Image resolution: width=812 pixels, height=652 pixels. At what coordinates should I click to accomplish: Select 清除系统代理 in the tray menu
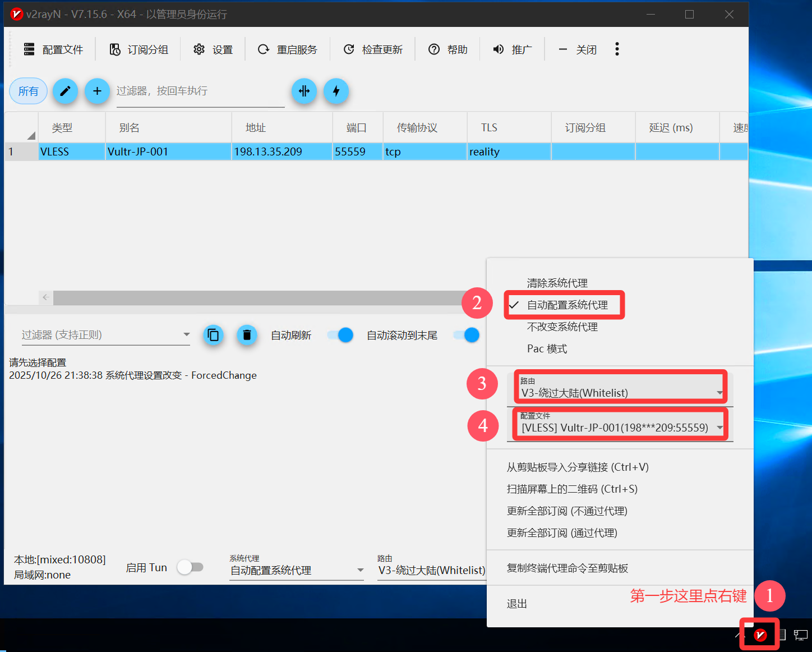coord(557,283)
